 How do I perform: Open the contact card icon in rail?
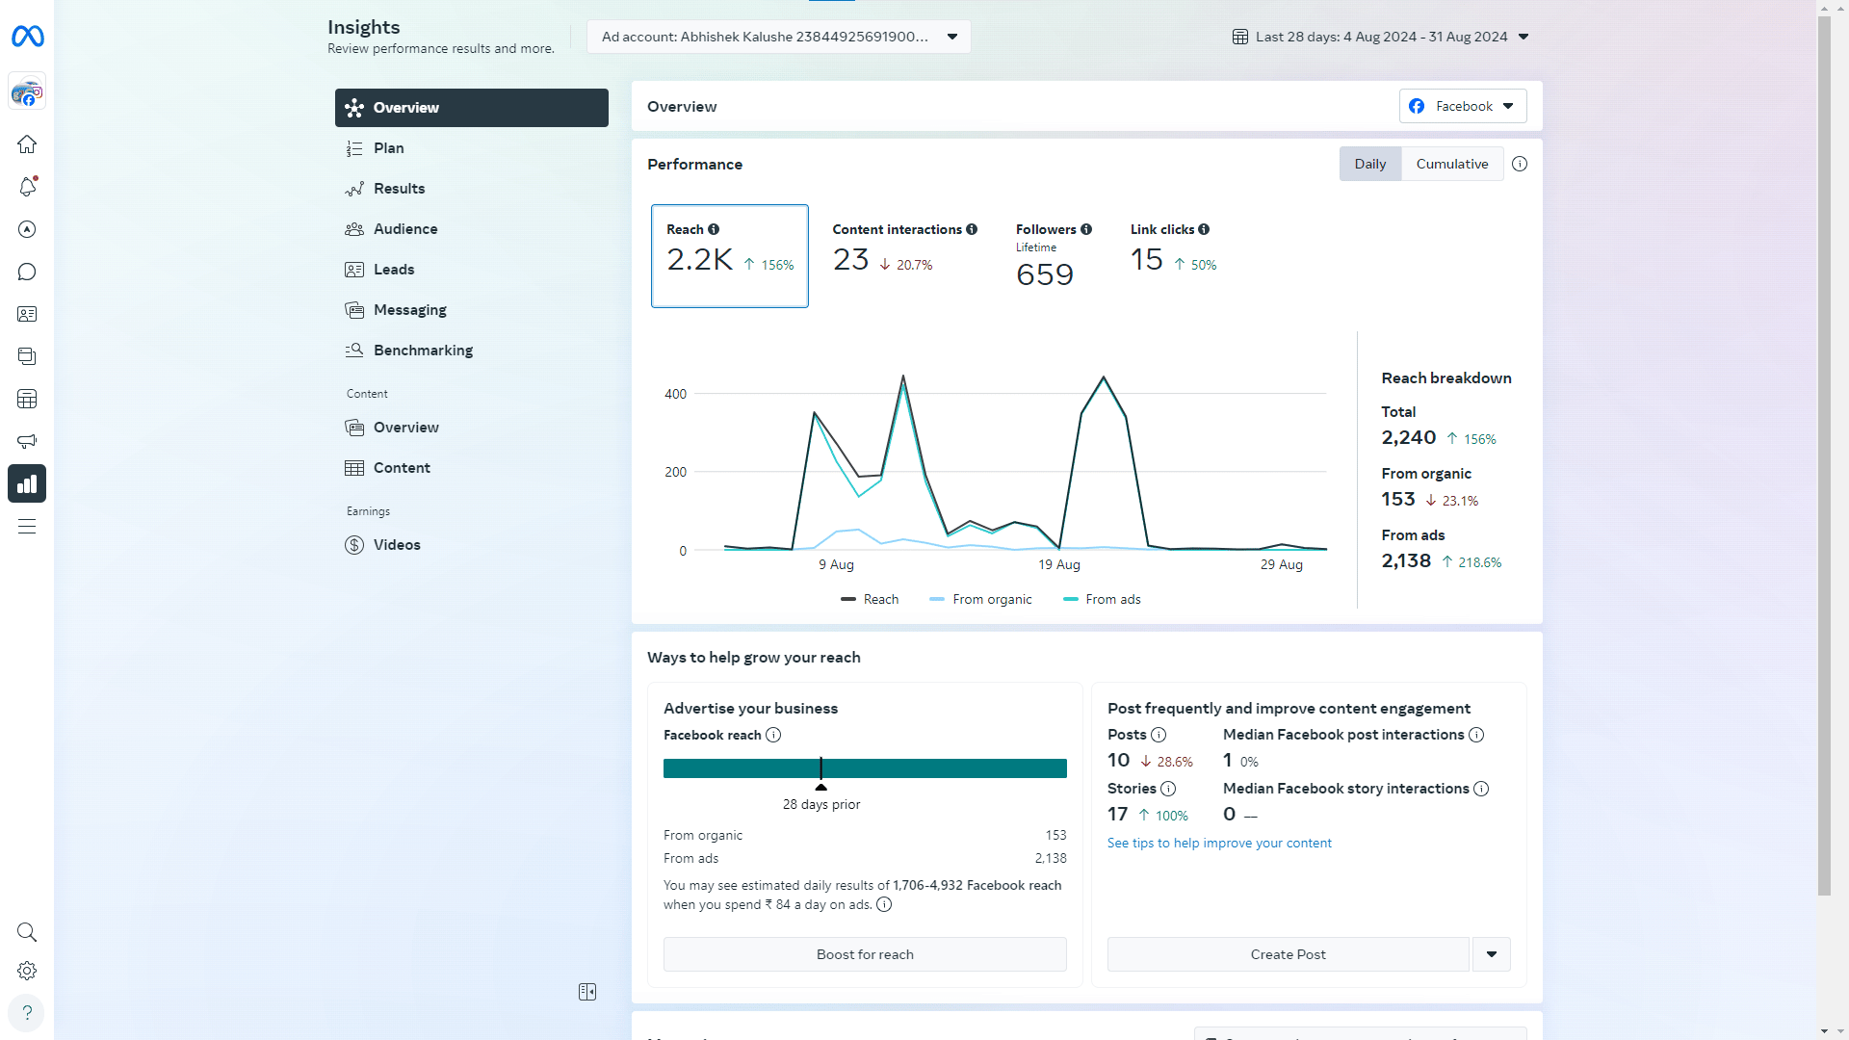pyautogui.click(x=27, y=314)
